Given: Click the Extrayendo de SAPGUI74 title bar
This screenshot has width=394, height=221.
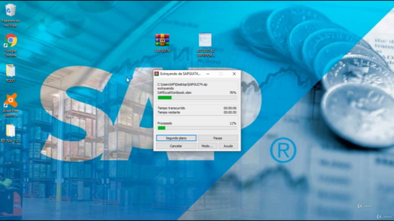Looking at the screenshot, I should pyautogui.click(x=180, y=74).
